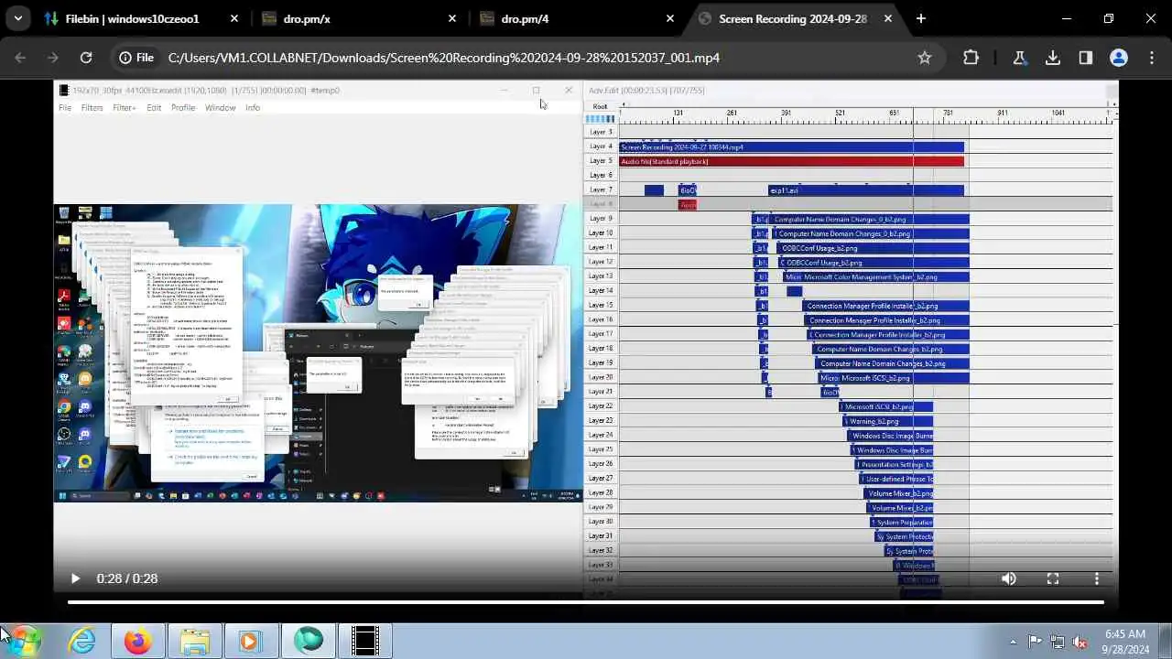1172x659 pixels.
Task: Open the film strip taskbar app
Action: click(365, 641)
